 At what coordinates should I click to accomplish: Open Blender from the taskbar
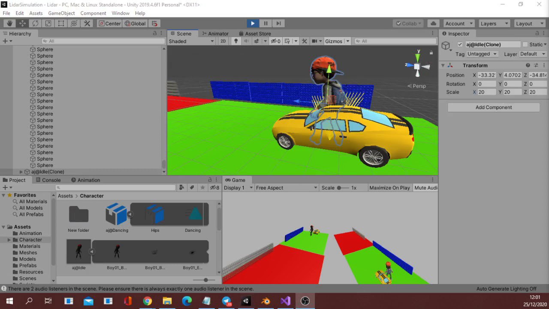coord(266,301)
